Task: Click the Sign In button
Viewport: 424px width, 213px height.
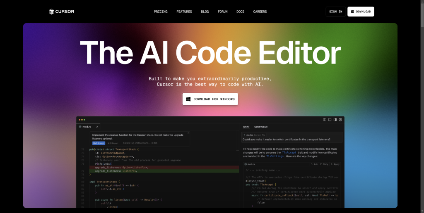Action: coord(335,12)
